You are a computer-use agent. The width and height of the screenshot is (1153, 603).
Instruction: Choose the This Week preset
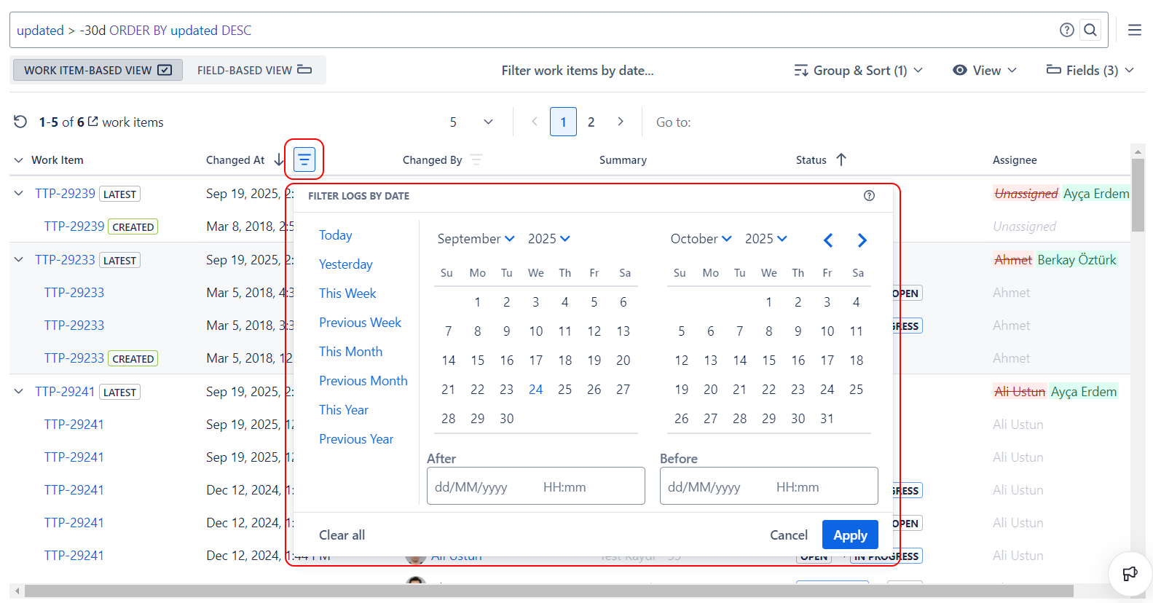(347, 293)
